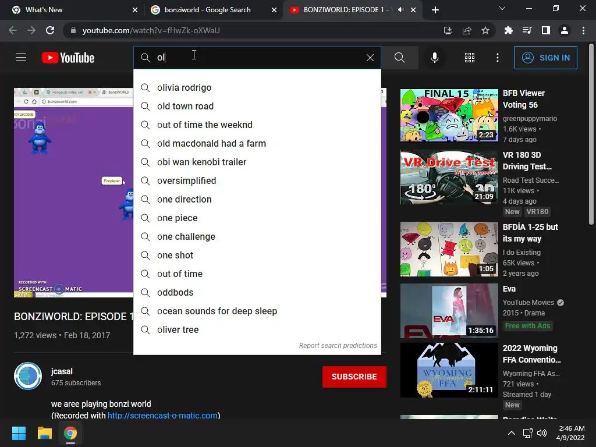Share this page icon in address bar
Screen dimensions: 596x447
point(467,30)
